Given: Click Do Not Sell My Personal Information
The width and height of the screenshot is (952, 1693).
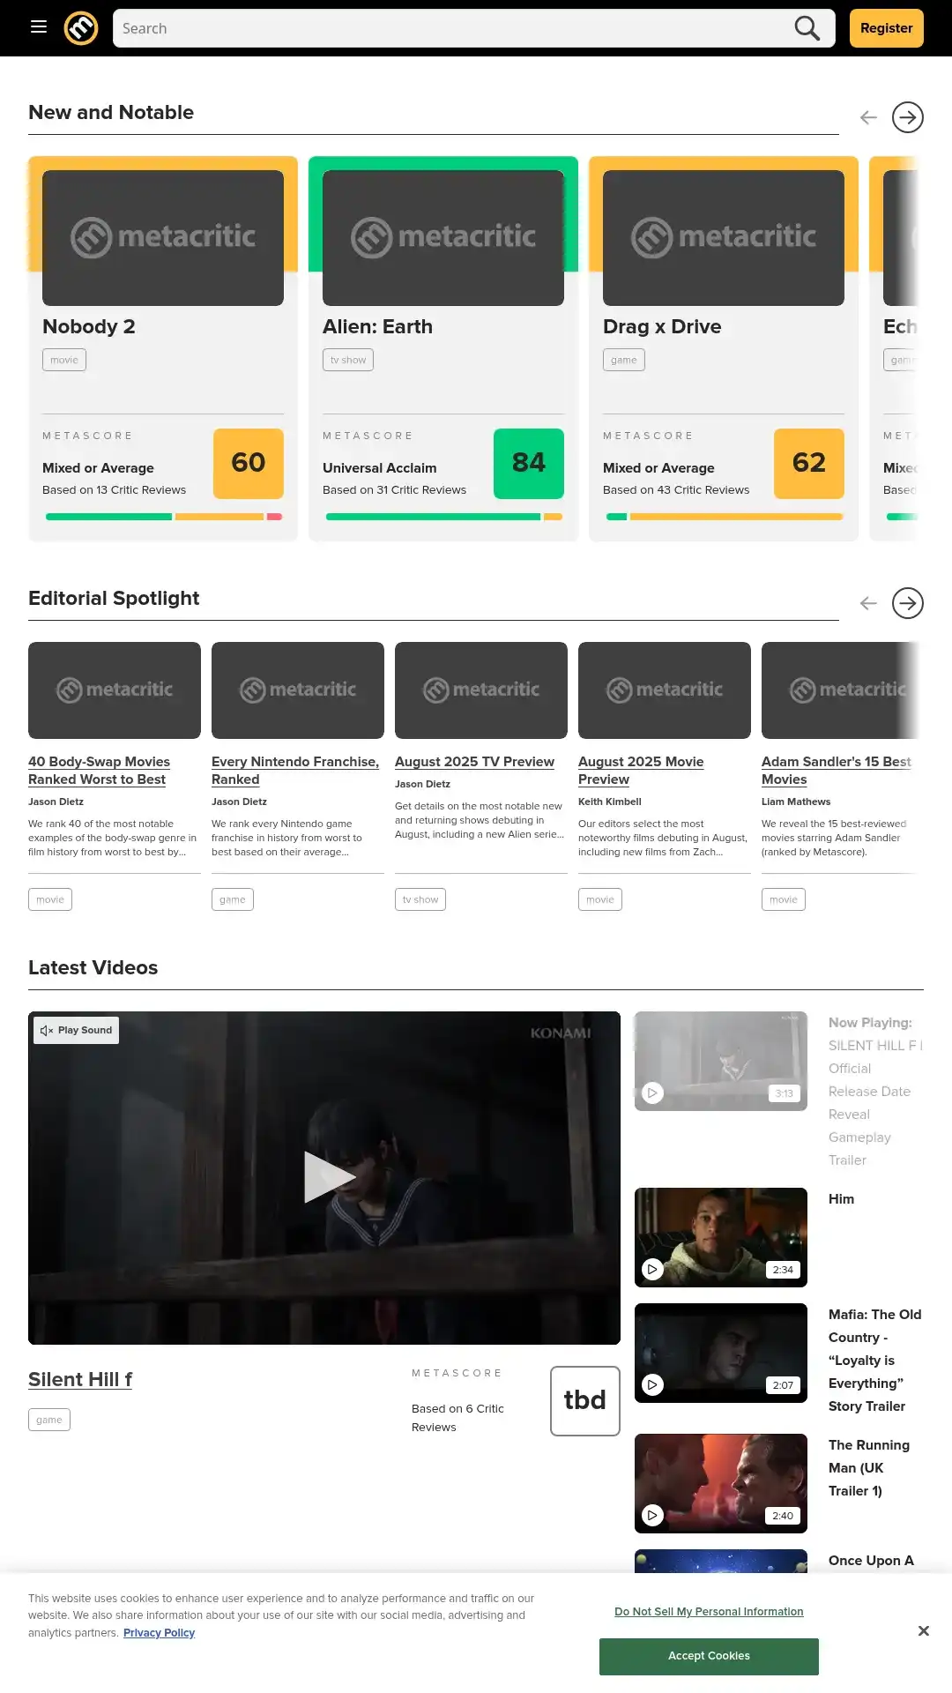Looking at the screenshot, I should [709, 1612].
